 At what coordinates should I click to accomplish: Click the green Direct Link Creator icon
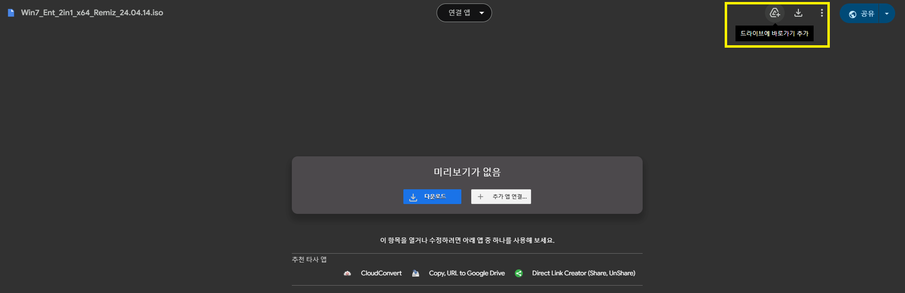point(519,273)
